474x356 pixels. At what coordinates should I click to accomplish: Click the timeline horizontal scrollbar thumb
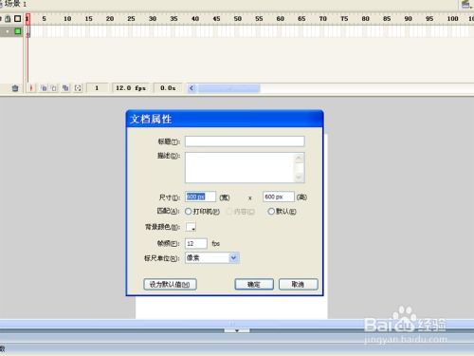coord(228,88)
